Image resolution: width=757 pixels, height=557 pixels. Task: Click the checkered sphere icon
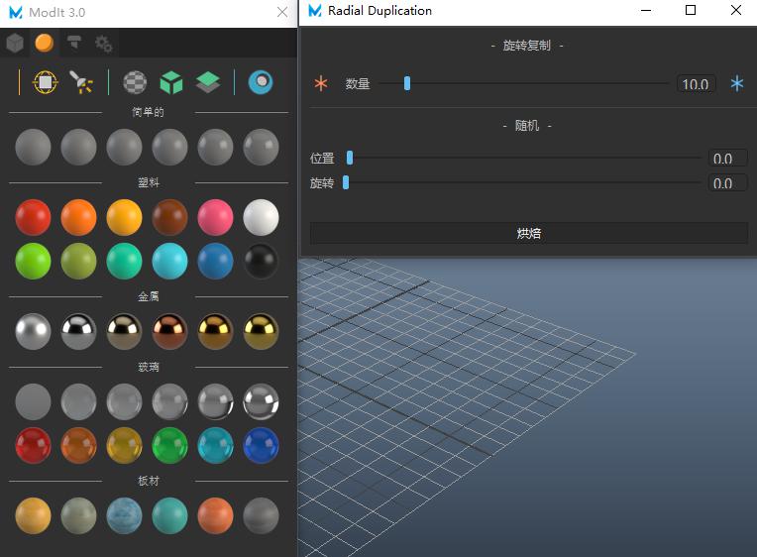coord(135,82)
